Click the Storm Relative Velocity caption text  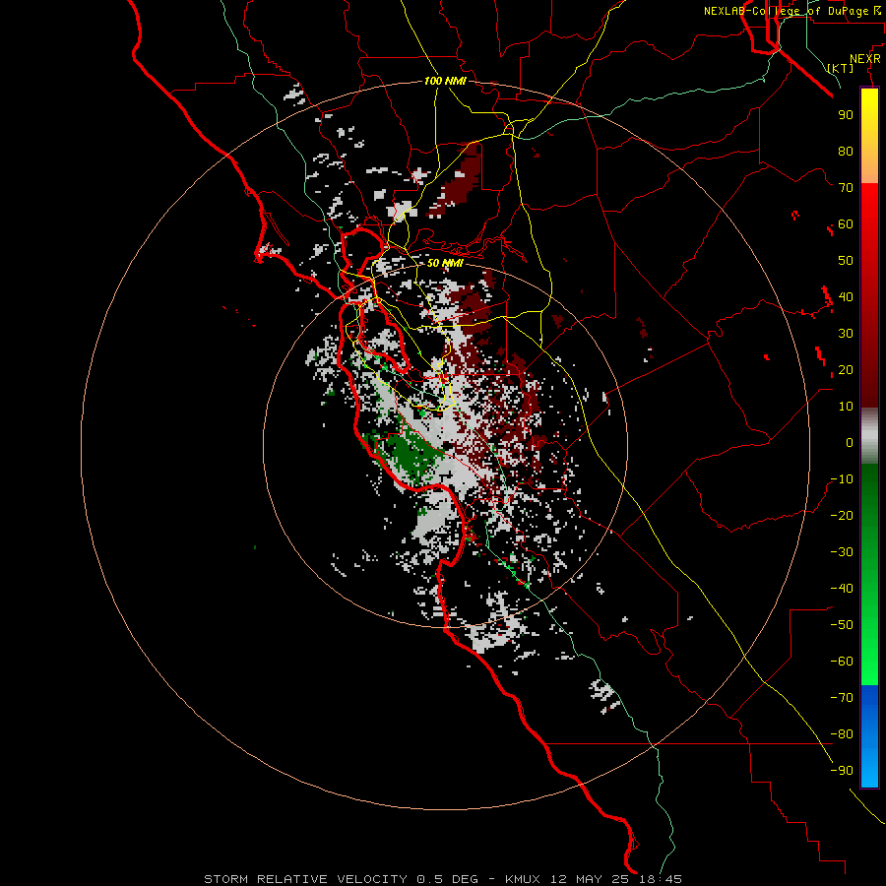pyautogui.click(x=442, y=879)
